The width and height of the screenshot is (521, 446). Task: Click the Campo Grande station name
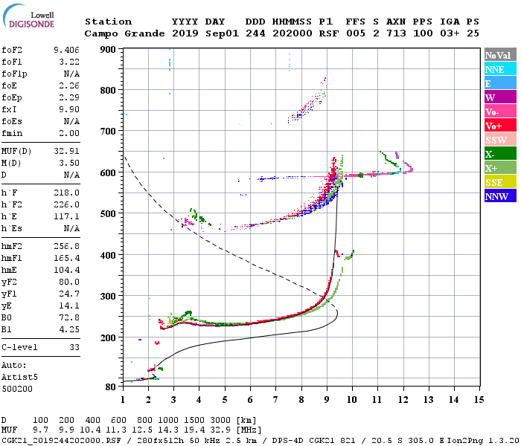(x=124, y=33)
